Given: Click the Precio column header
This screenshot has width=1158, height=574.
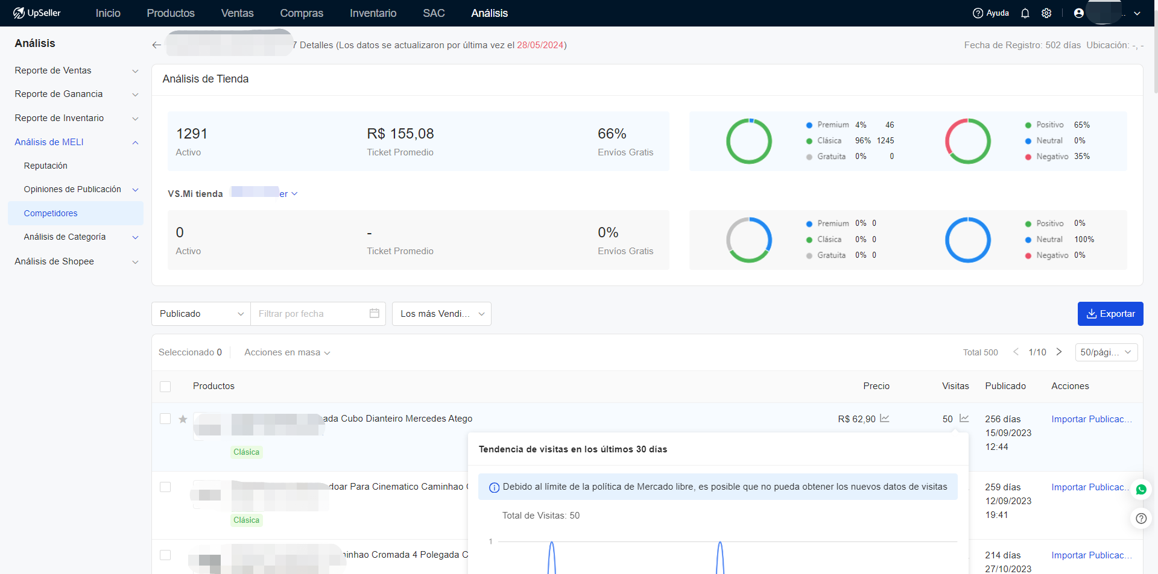Looking at the screenshot, I should click(876, 386).
